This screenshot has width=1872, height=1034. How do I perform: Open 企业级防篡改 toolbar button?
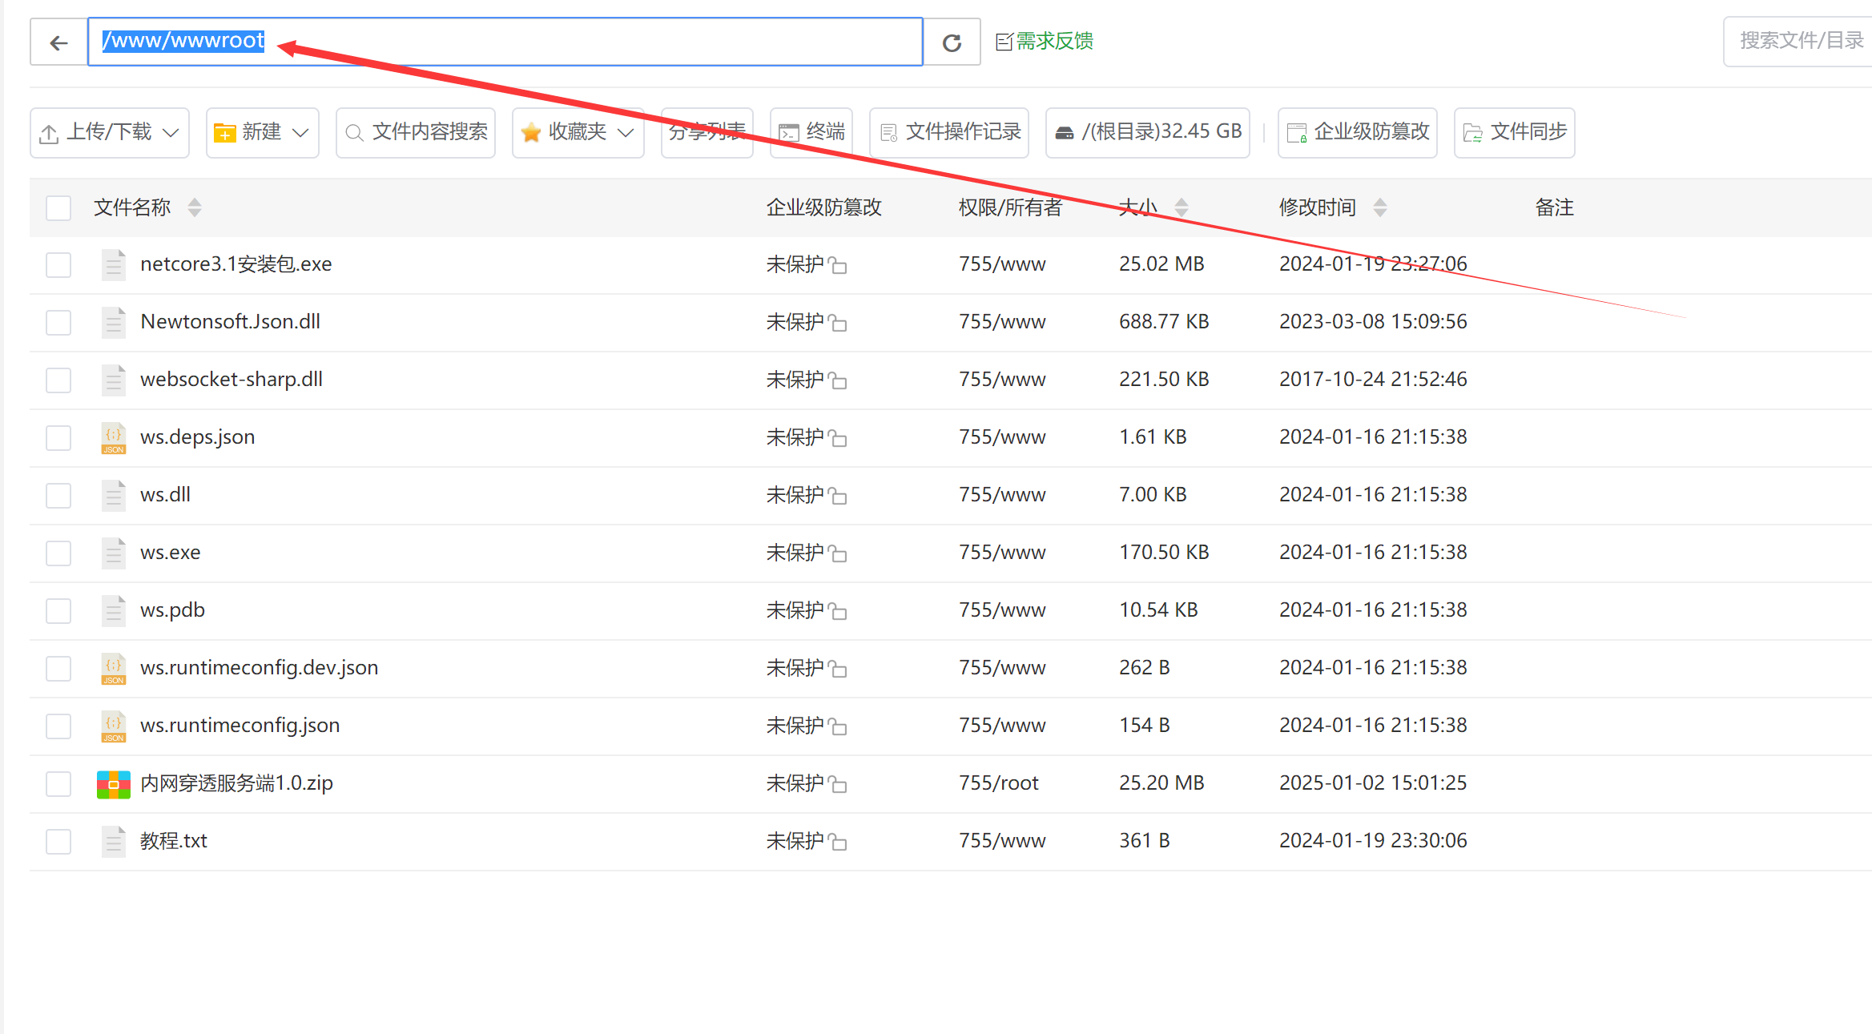pyautogui.click(x=1358, y=132)
